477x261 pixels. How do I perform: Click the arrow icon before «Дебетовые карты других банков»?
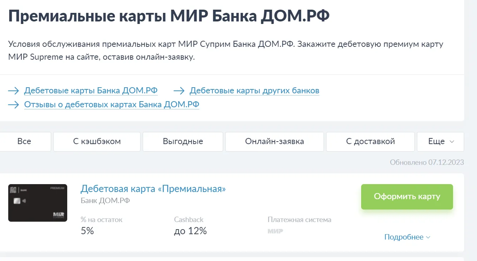[x=179, y=90]
